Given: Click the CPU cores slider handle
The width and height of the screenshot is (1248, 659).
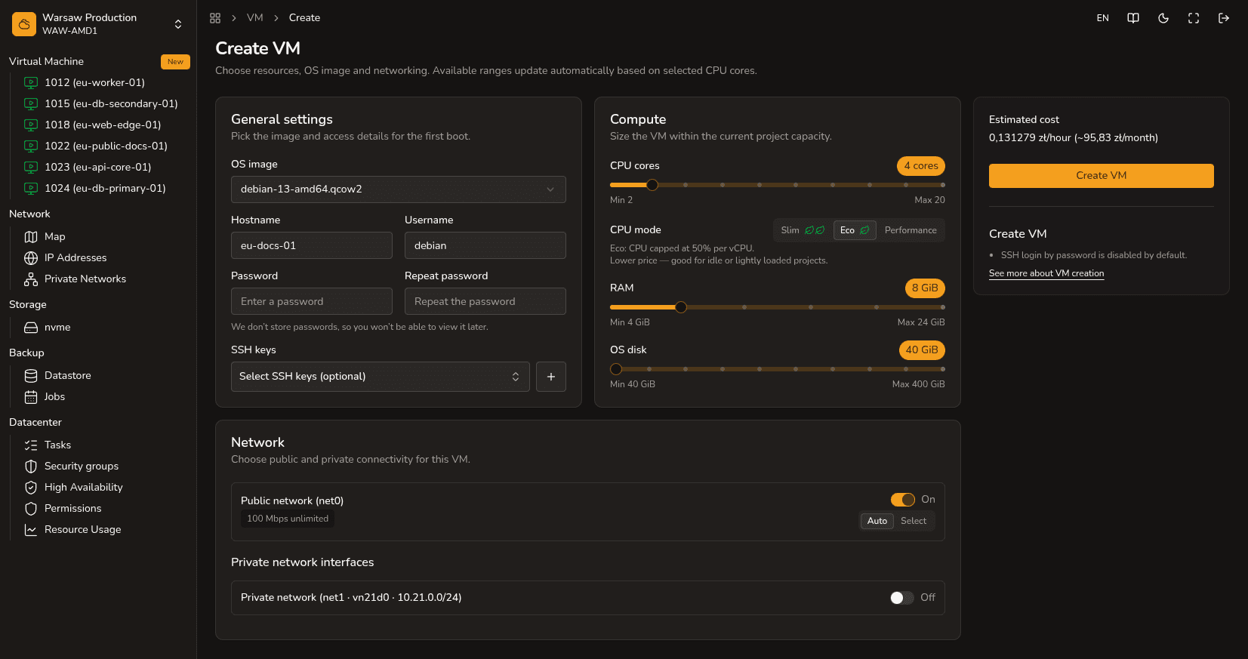Looking at the screenshot, I should 652,185.
